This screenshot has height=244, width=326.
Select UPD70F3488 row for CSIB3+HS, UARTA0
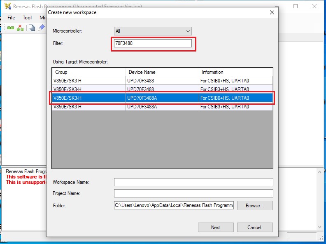(x=162, y=89)
